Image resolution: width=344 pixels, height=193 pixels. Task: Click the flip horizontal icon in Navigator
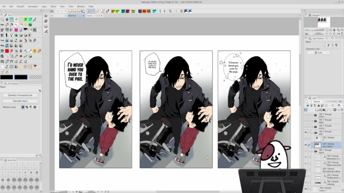point(338,34)
